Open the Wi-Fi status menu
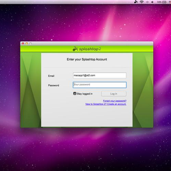171x171 pixels. [142, 2]
